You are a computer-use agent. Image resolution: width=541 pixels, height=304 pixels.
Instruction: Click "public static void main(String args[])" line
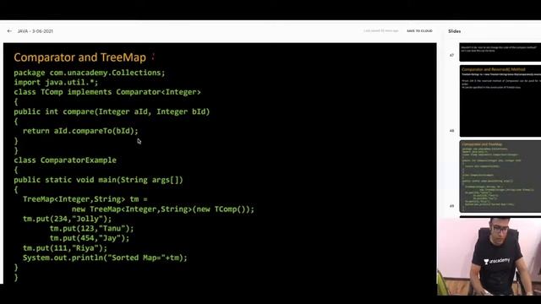coord(98,180)
